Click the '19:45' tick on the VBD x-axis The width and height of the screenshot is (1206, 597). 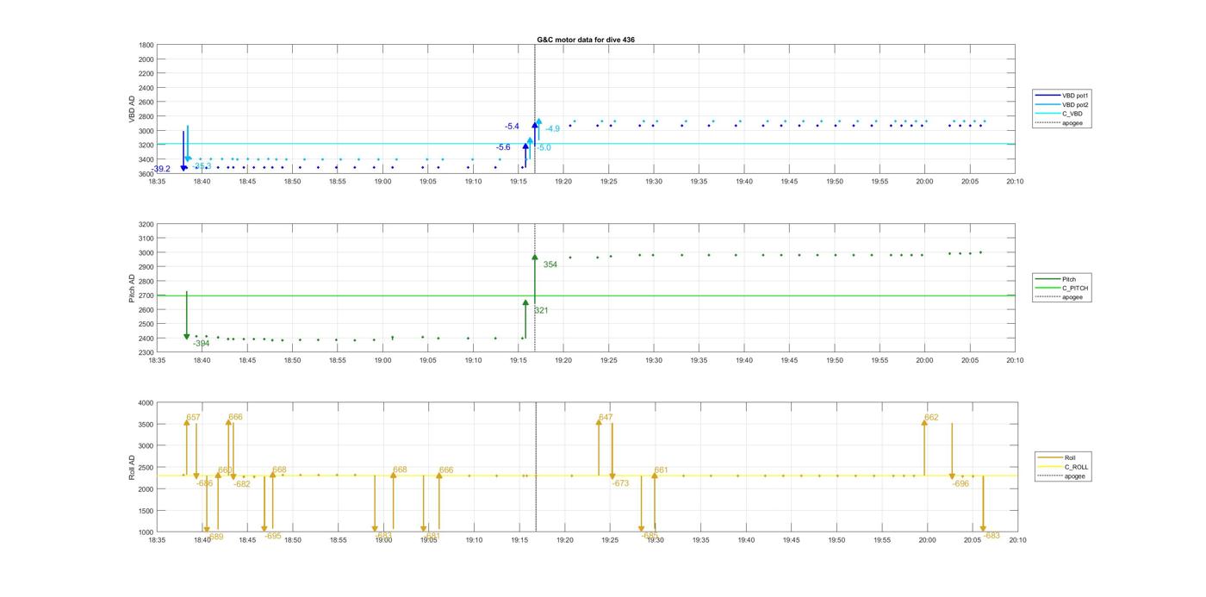[x=789, y=182]
